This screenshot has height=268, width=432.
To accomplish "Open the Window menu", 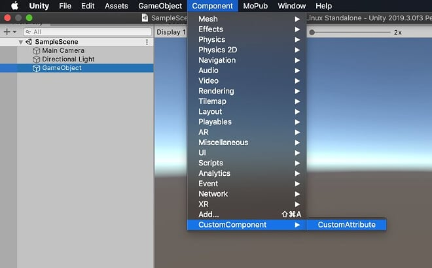I will (292, 6).
